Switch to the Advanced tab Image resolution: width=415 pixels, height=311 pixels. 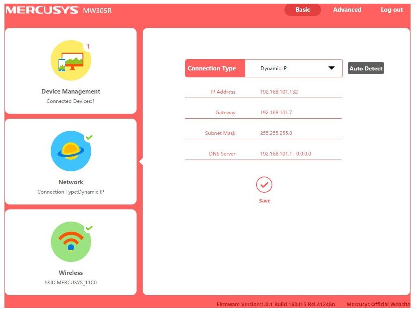347,10
